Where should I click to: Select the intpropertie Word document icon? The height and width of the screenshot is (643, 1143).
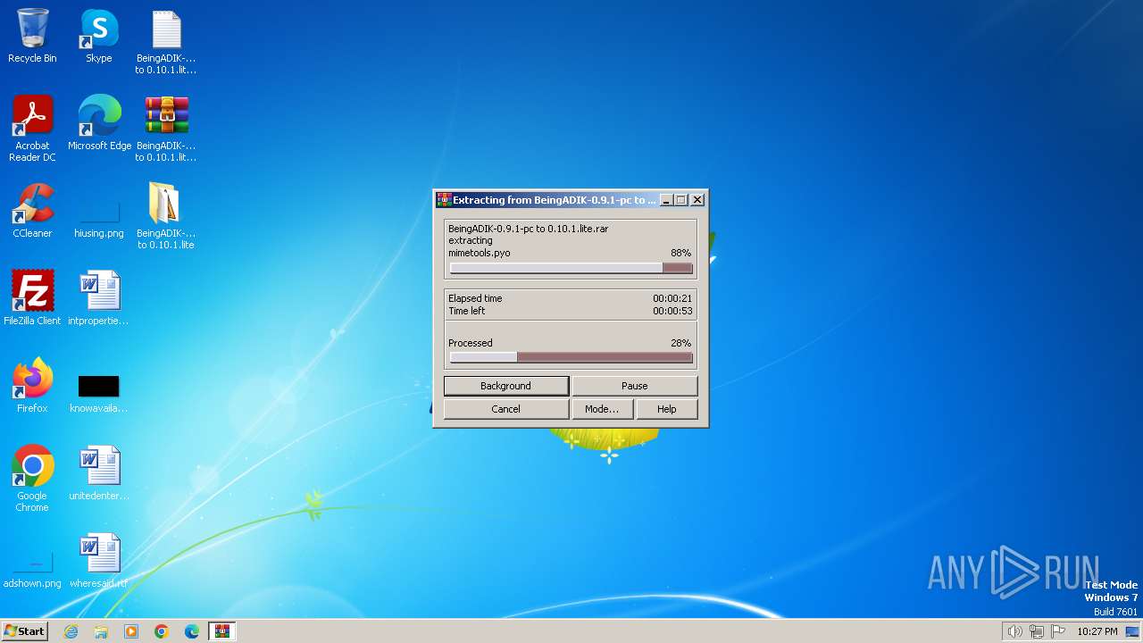click(x=99, y=298)
